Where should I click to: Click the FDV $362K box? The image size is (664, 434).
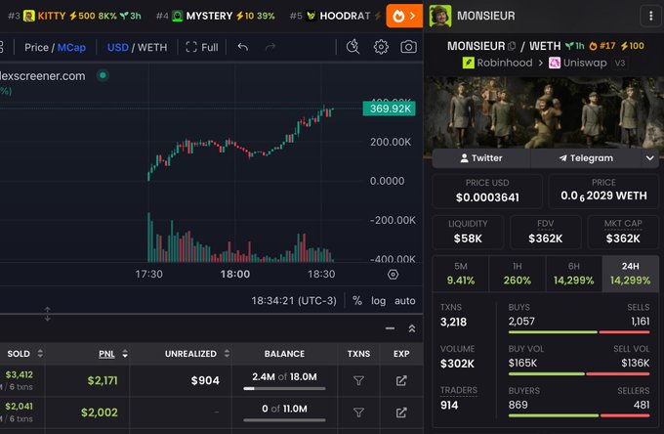pyautogui.click(x=545, y=232)
